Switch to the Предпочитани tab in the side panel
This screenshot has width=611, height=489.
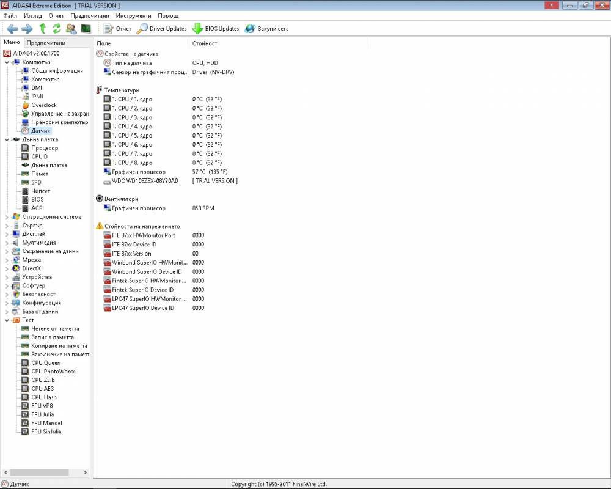[x=46, y=43]
